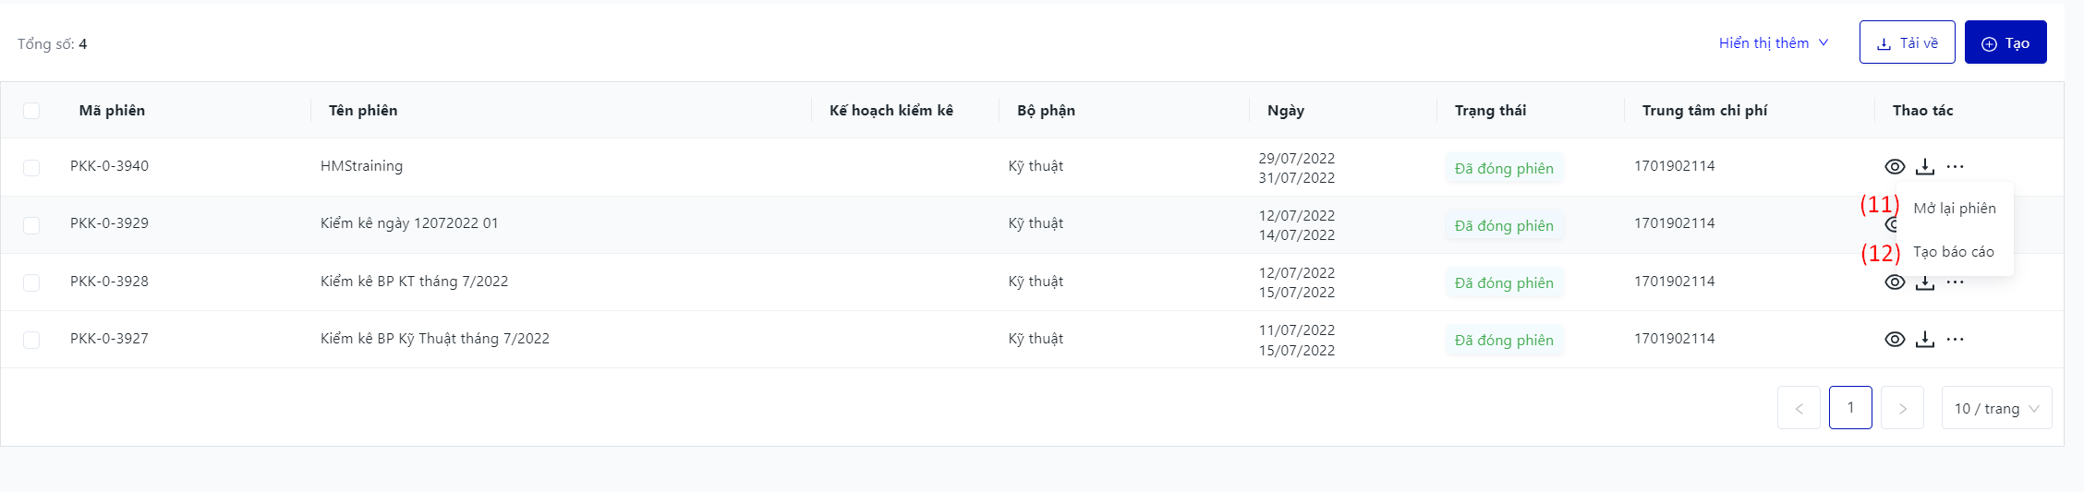View session PKK-0-3927 via eye icon

1895,340
